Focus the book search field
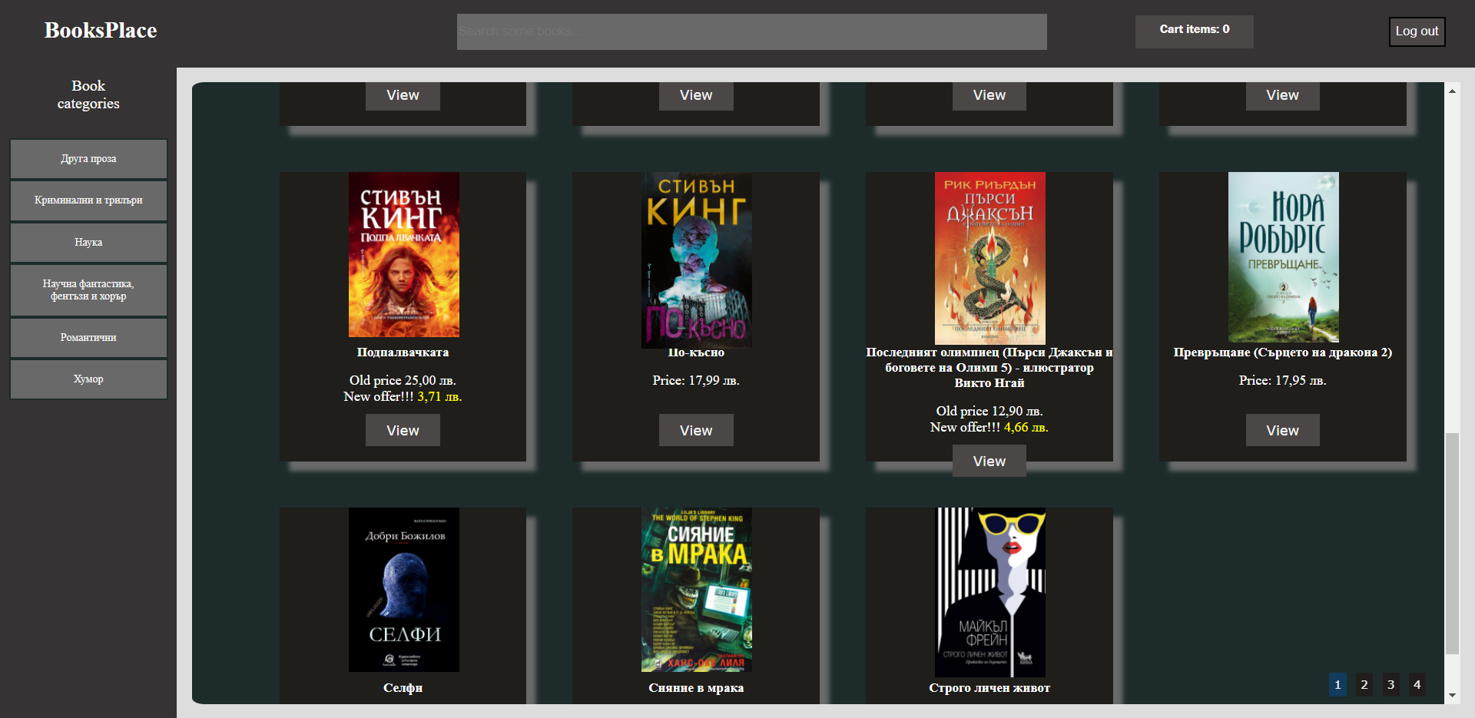 coord(751,31)
